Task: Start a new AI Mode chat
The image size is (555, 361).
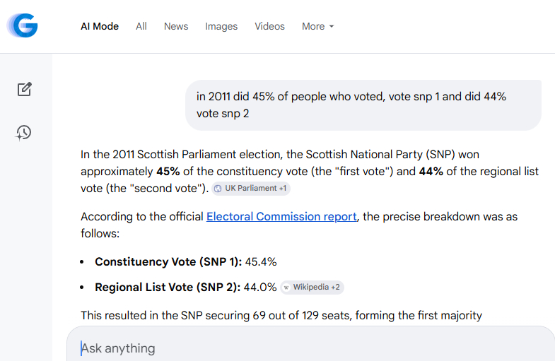Action: 25,90
